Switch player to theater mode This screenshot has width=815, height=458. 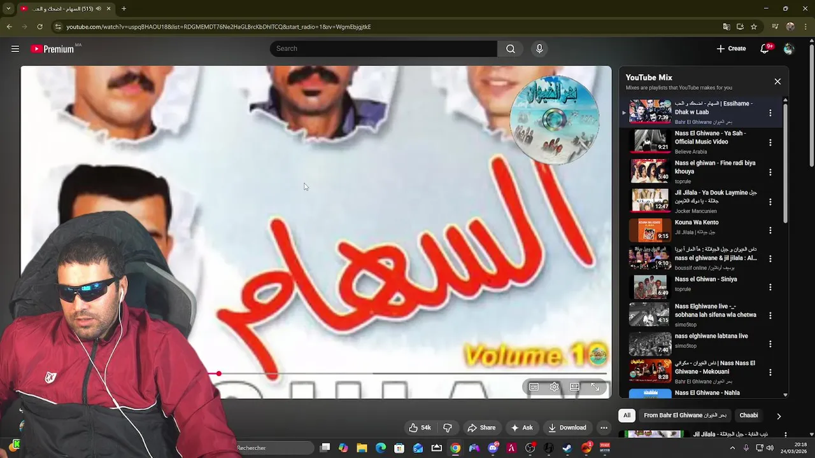click(574, 387)
